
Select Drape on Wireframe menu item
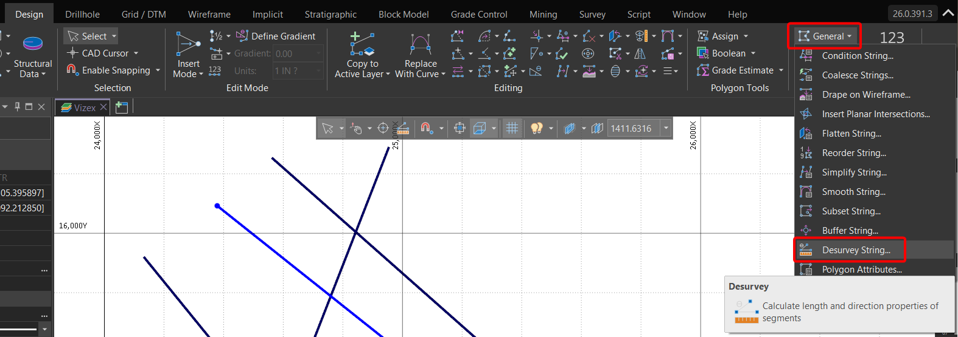875,95
